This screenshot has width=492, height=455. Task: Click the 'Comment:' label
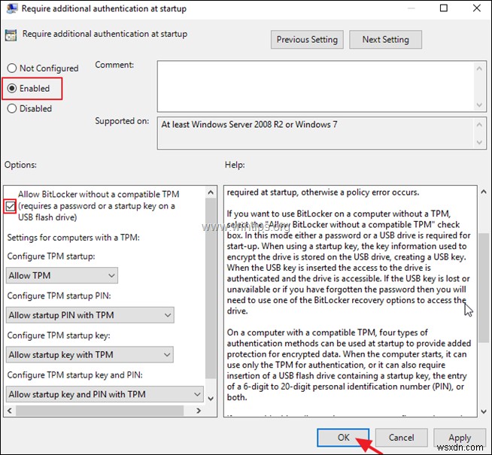pos(114,65)
